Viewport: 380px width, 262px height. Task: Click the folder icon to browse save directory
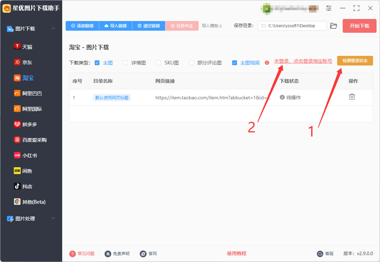[334, 26]
